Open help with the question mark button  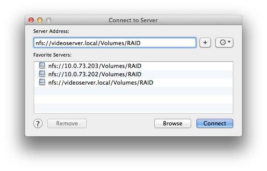coord(38,124)
